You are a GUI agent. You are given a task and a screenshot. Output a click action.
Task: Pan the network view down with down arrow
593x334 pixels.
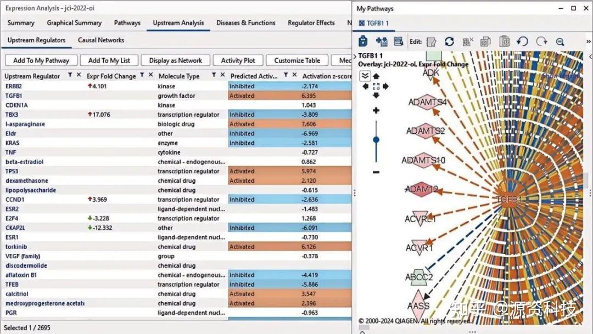376,95
